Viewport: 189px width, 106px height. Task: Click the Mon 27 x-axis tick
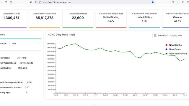(x=145, y=95)
